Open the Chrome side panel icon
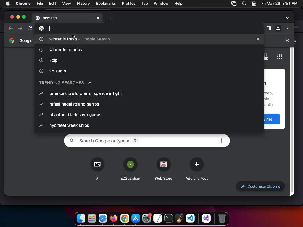The width and height of the screenshot is (303, 227). coord(269,28)
